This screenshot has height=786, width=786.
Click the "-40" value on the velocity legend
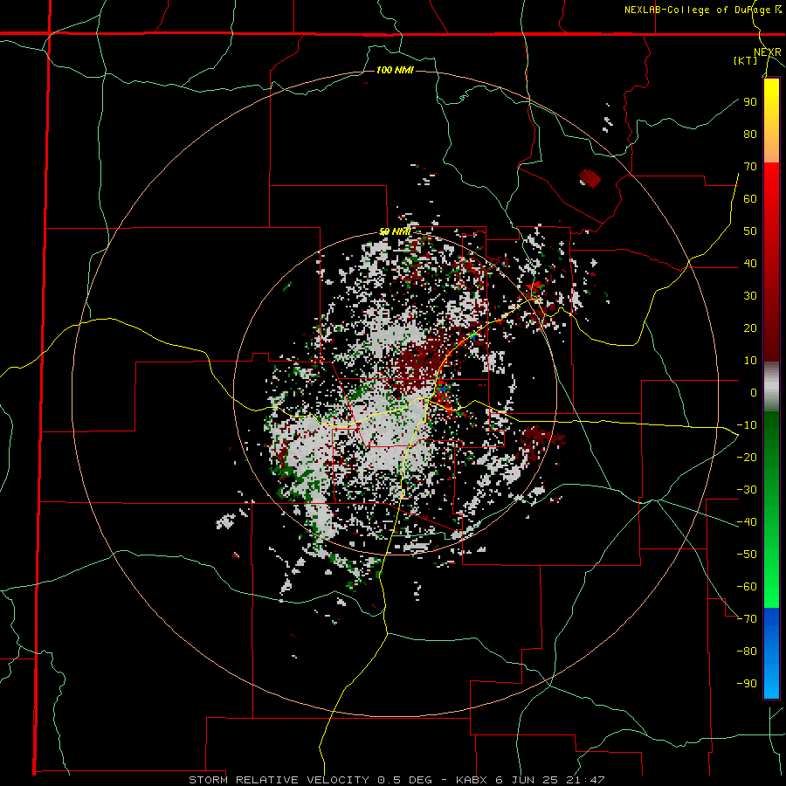747,522
